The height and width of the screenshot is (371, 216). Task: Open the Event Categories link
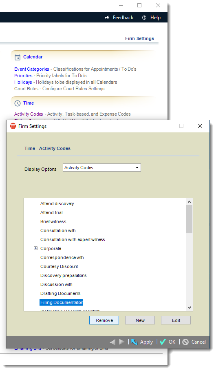point(32,69)
